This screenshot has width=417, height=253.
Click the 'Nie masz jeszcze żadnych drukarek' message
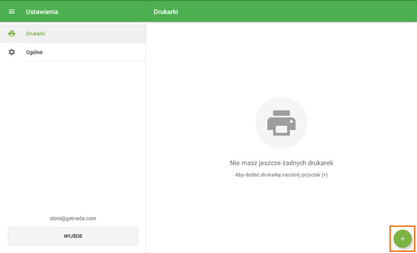point(281,163)
